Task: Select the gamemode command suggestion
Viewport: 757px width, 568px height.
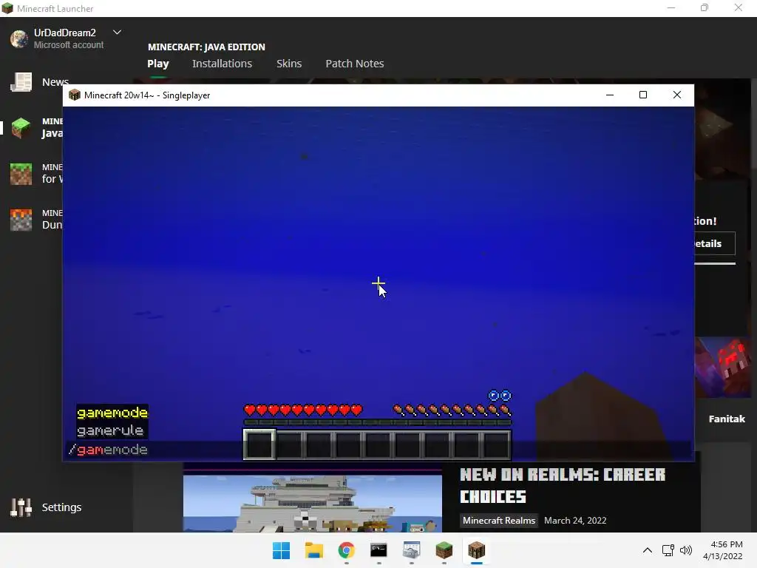Action: (x=112, y=413)
